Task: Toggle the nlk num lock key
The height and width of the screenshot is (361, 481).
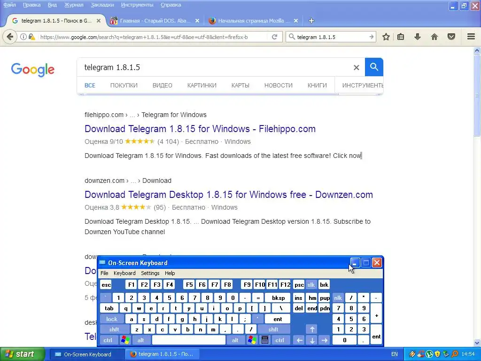Action: 338,298
